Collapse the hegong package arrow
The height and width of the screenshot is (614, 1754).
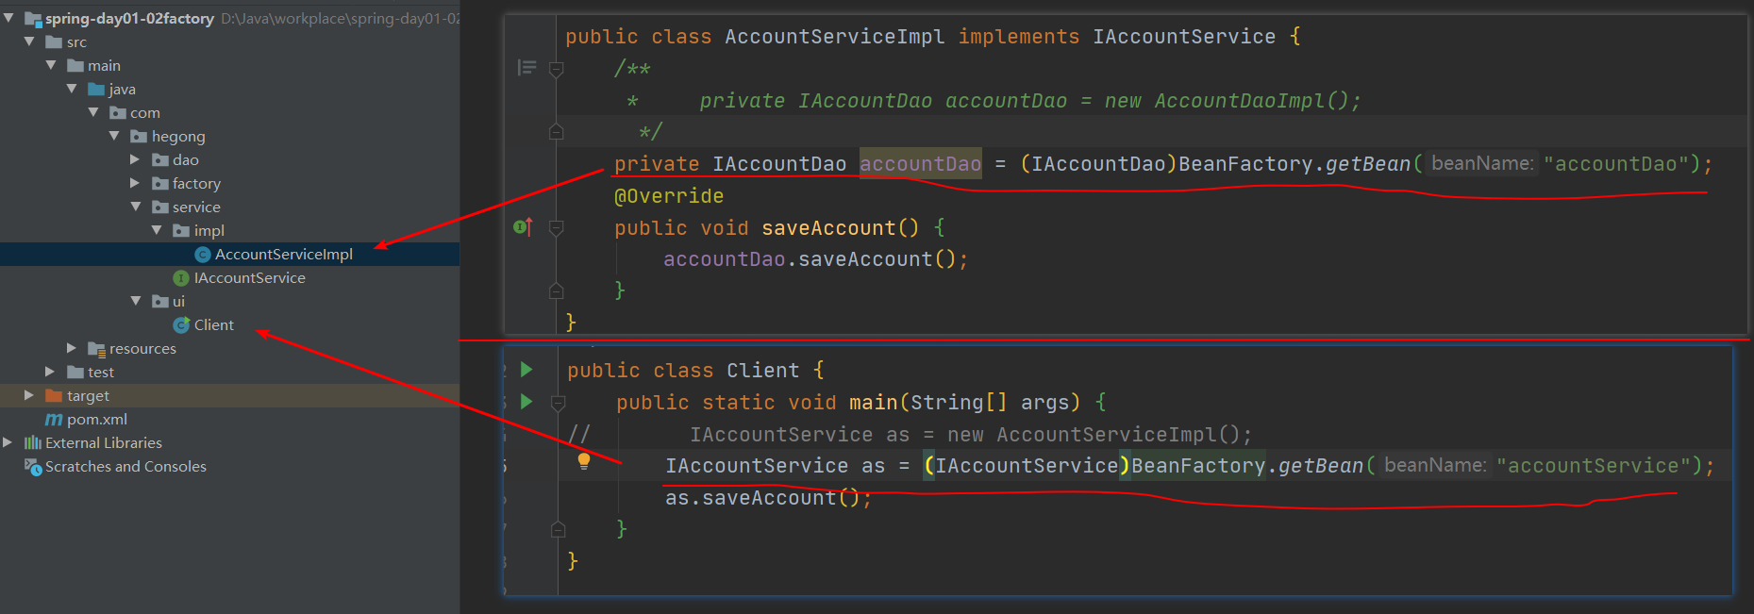114,136
